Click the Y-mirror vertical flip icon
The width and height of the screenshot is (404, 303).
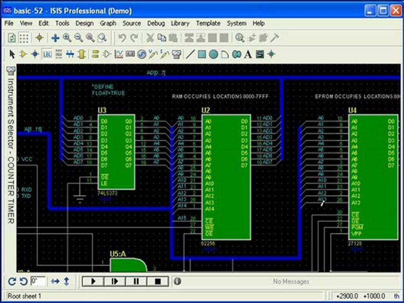66,281
